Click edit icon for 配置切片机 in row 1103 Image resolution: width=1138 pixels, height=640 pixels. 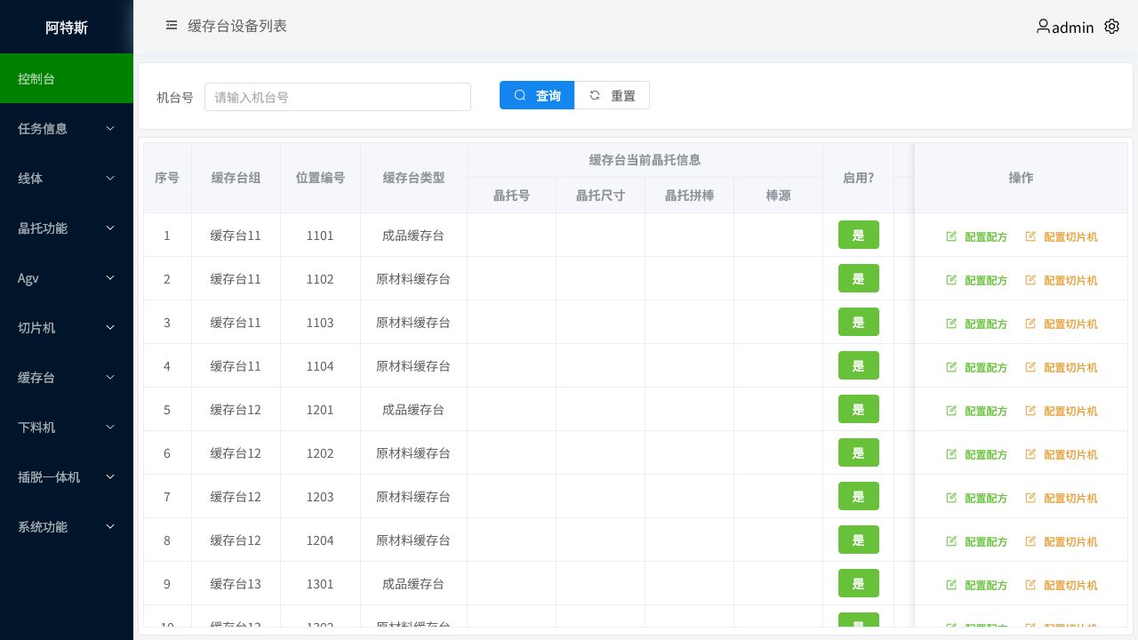(1030, 324)
